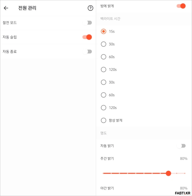This screenshot has width=192, height=196.
Task: Pick the first 60s radio option
Action: 104,57
